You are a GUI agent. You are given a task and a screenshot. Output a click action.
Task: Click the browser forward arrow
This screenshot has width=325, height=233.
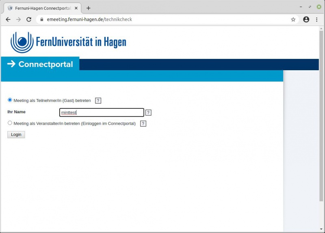18,19
